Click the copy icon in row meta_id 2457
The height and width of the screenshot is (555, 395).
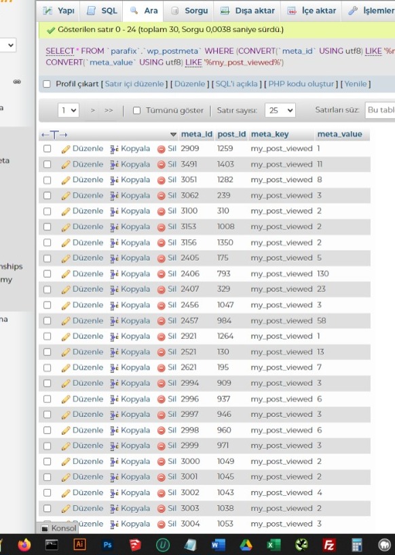(x=114, y=321)
